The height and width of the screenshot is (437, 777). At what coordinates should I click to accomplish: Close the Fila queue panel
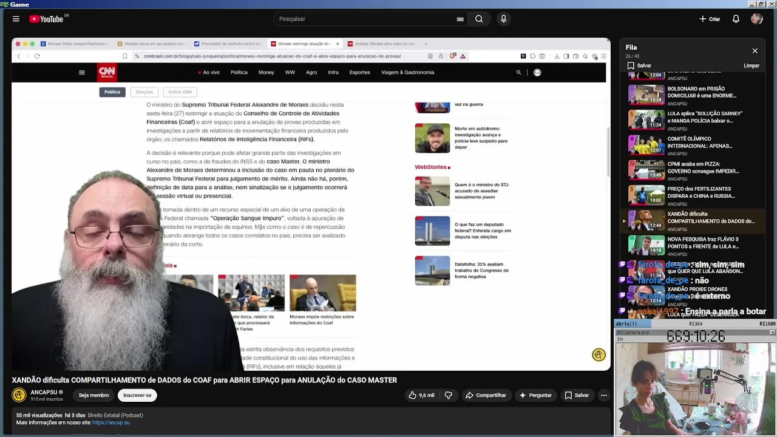(x=755, y=51)
